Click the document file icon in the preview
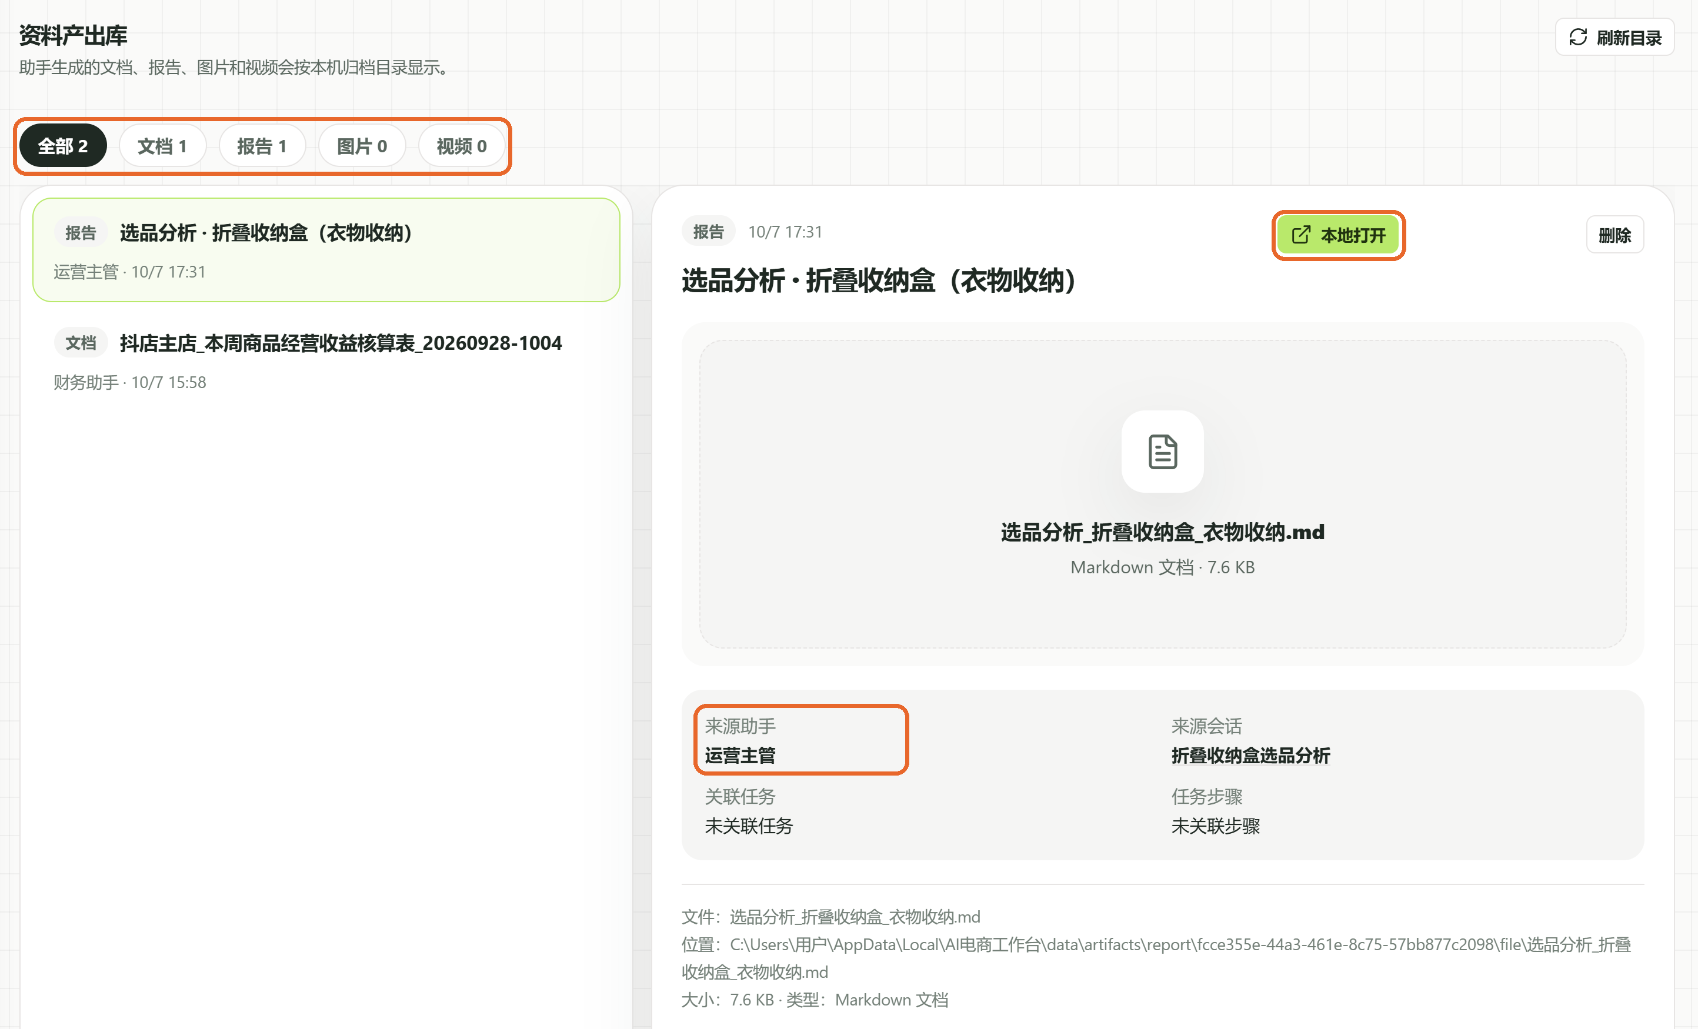 point(1163,452)
